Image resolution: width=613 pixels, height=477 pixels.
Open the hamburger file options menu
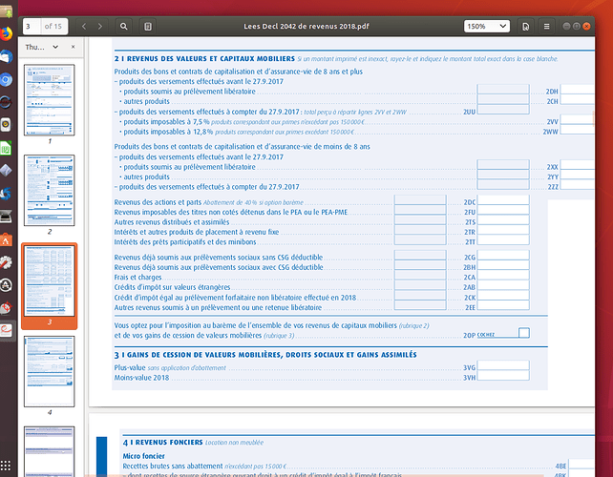pos(546,26)
